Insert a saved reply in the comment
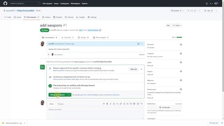 pyautogui.click(x=141, y=104)
